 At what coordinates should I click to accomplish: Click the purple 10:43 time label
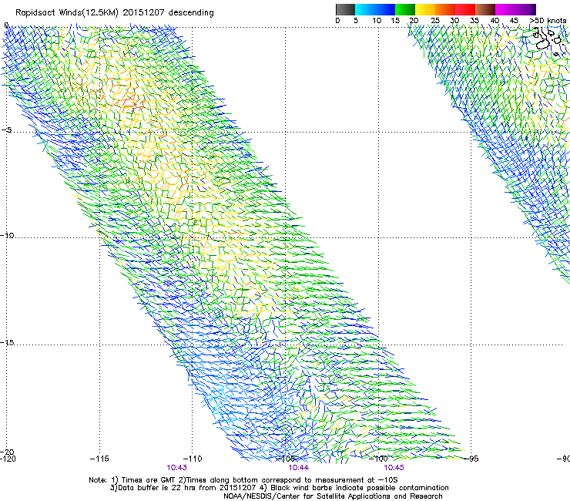pos(176,468)
